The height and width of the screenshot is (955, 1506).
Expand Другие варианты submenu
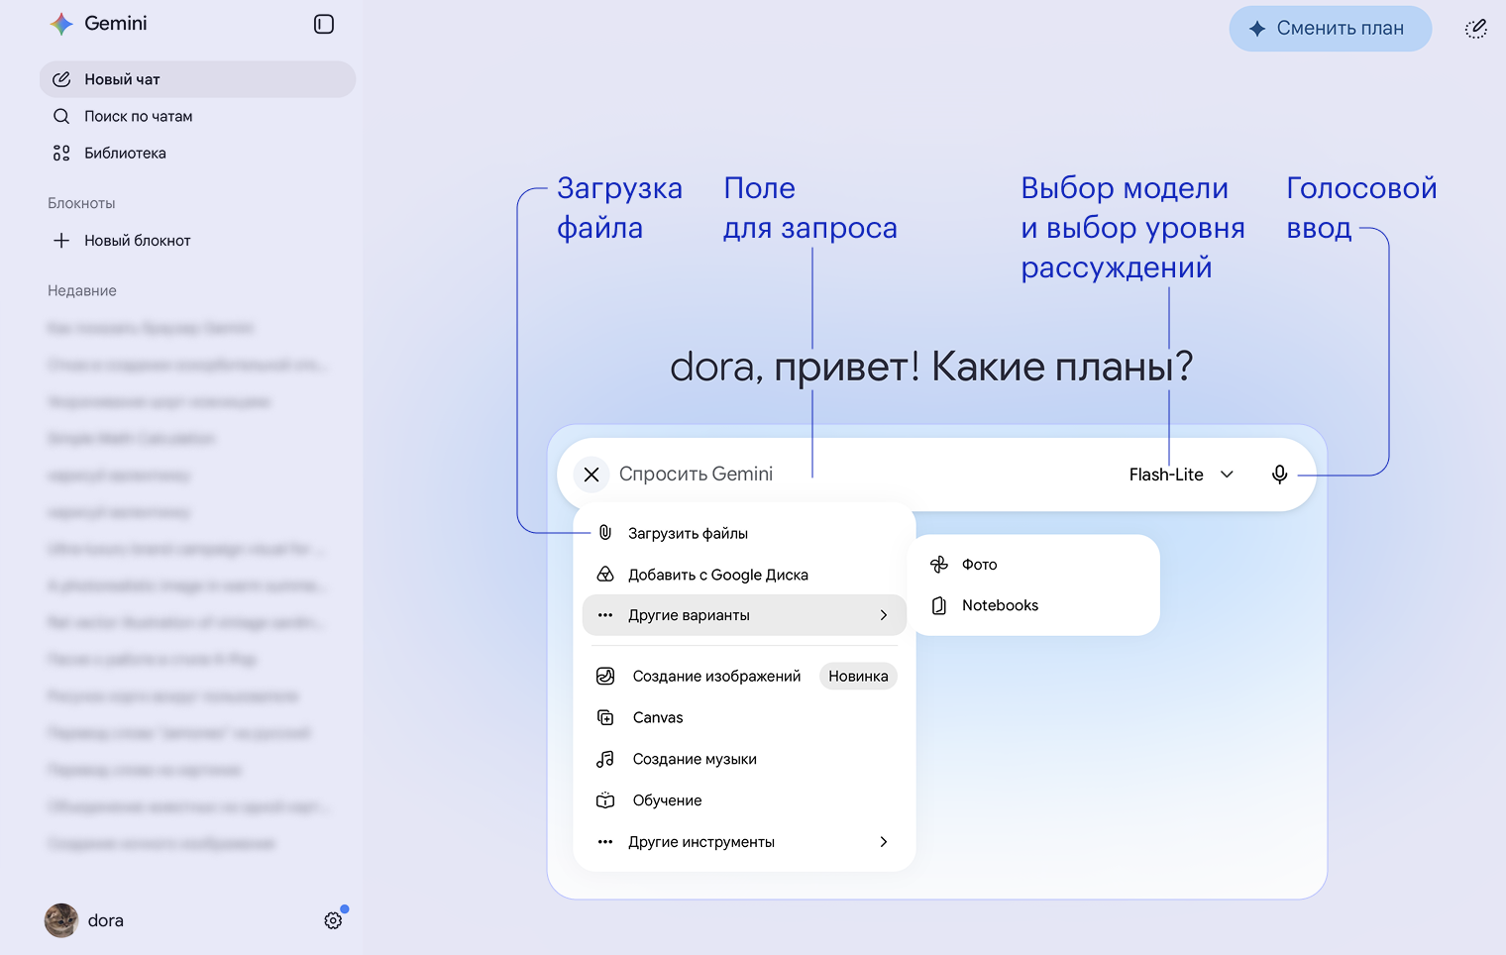pos(744,615)
